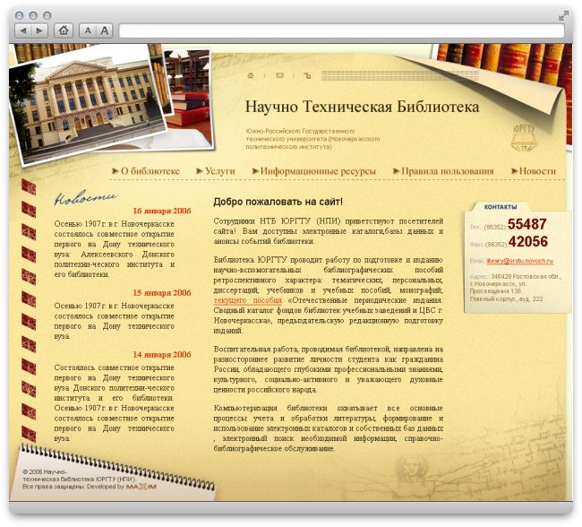Click the library email address link
Image resolution: width=582 pixels, height=527 pixels.
[x=519, y=261]
